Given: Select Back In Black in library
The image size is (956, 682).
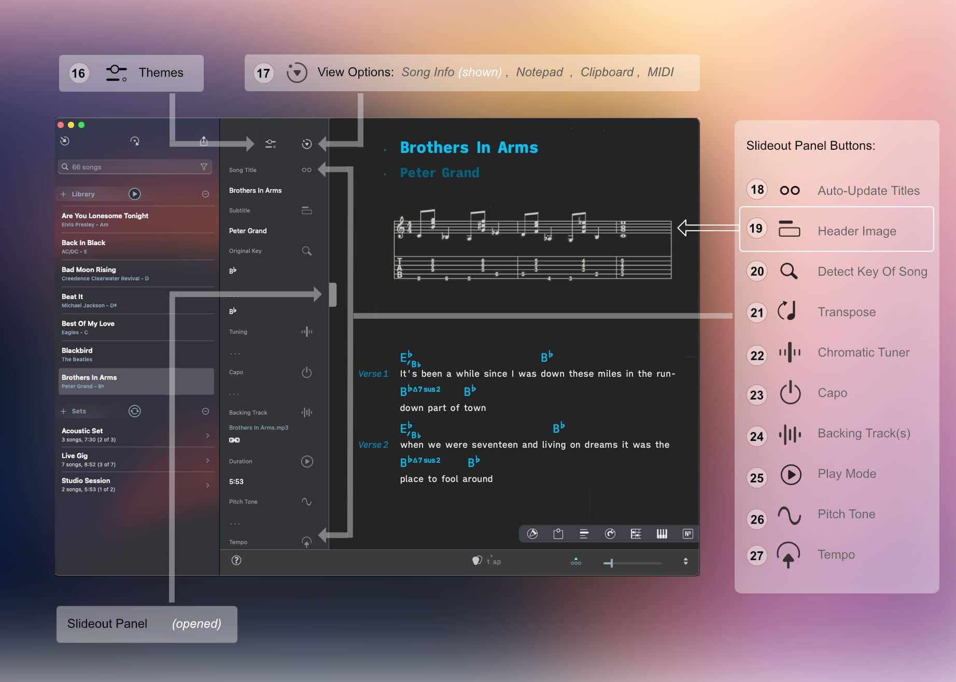Looking at the screenshot, I should coord(137,247).
